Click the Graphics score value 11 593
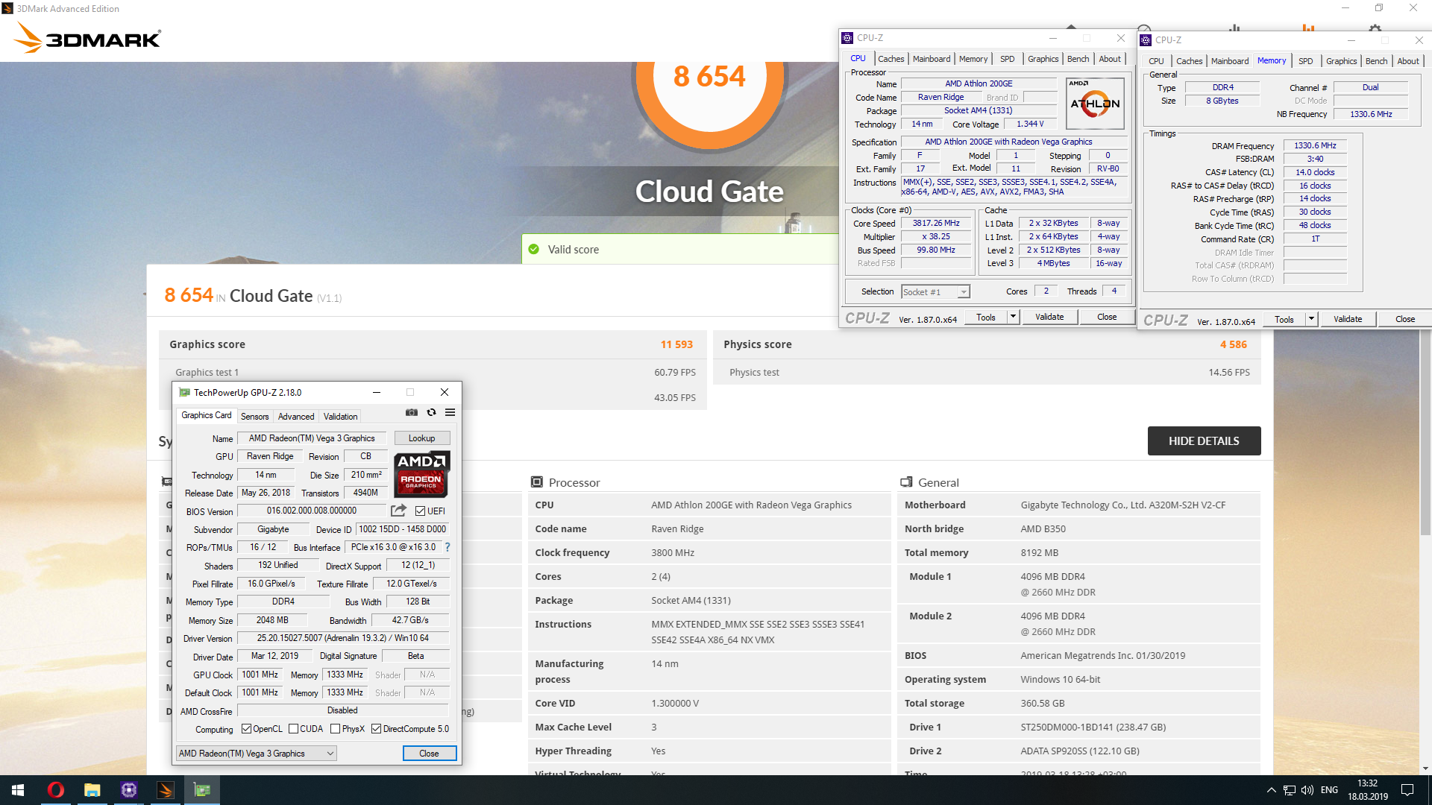Viewport: 1432px width, 805px height. [x=676, y=344]
